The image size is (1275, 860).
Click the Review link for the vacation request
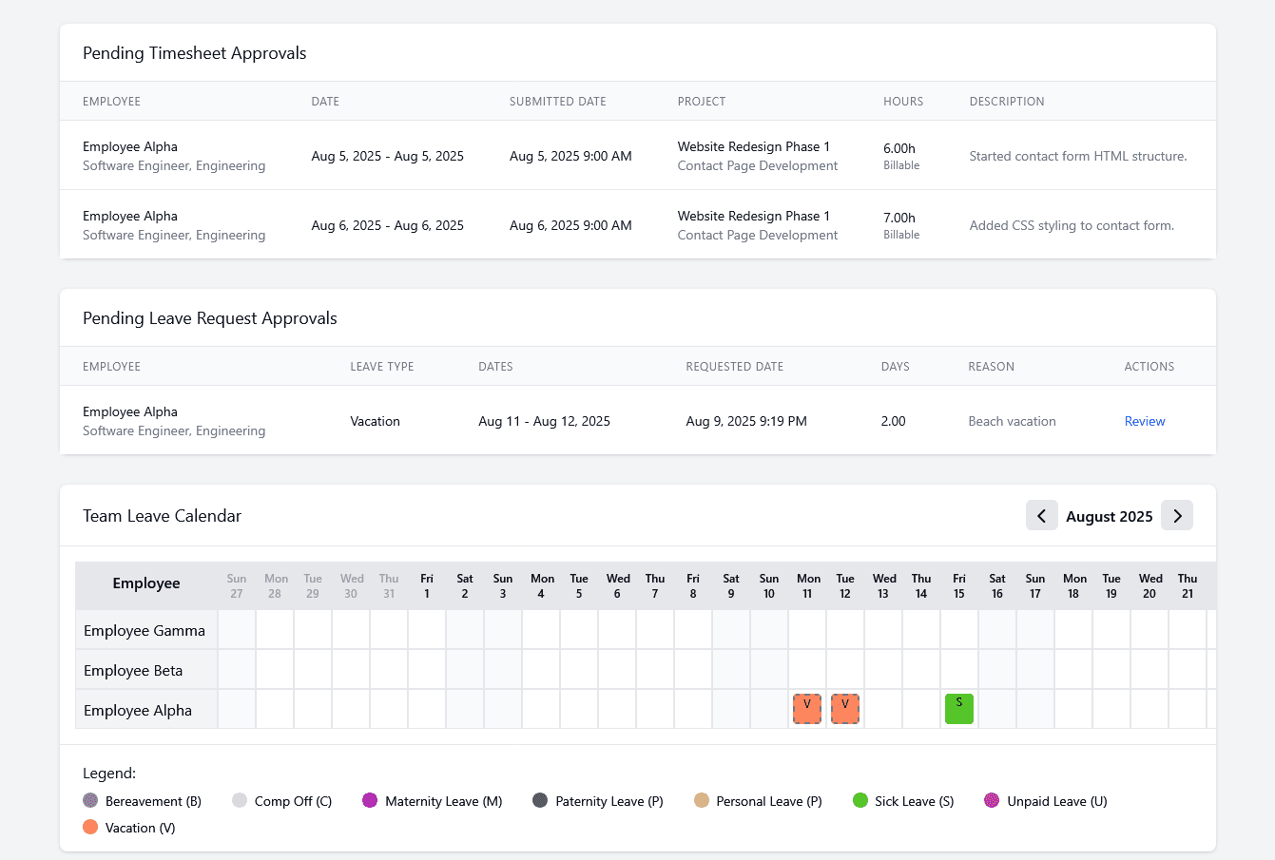tap(1144, 421)
